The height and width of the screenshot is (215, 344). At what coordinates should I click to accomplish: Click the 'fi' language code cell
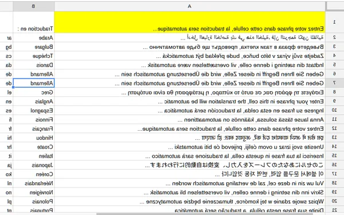(x=6, y=120)
